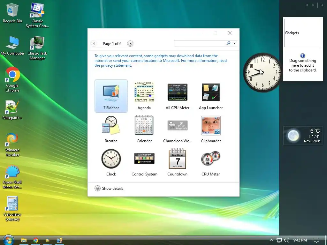Select the Clock gadget in gallery
The image size is (327, 245).
111,162
